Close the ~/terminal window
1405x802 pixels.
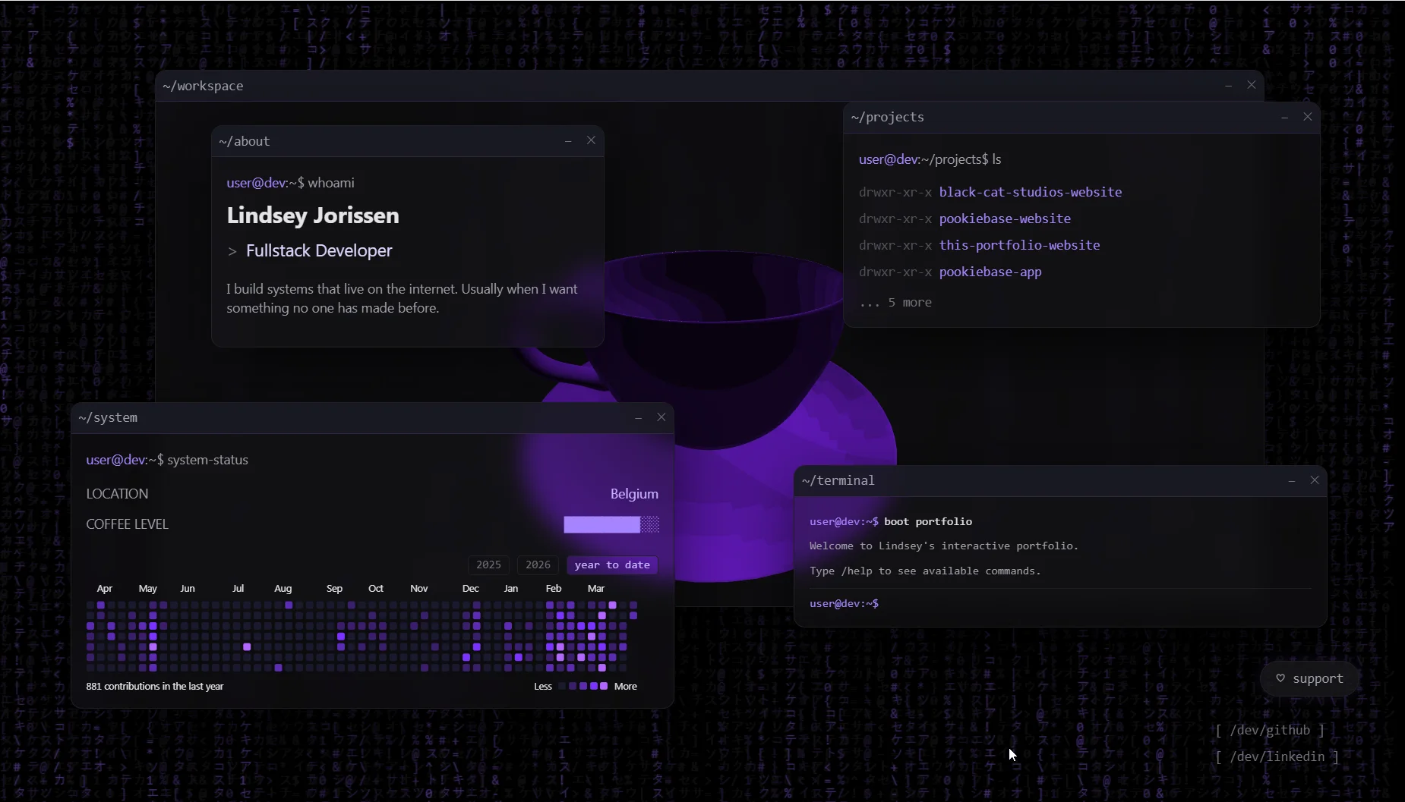point(1315,480)
